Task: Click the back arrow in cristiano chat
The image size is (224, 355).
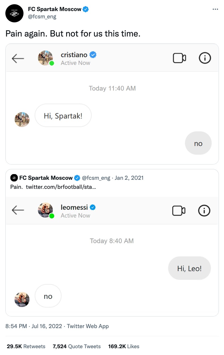Action: tap(18, 58)
